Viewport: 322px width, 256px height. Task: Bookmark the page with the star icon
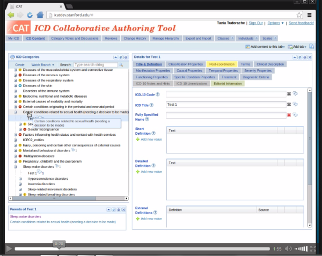coord(299,15)
